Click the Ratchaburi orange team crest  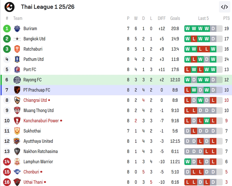(17, 49)
